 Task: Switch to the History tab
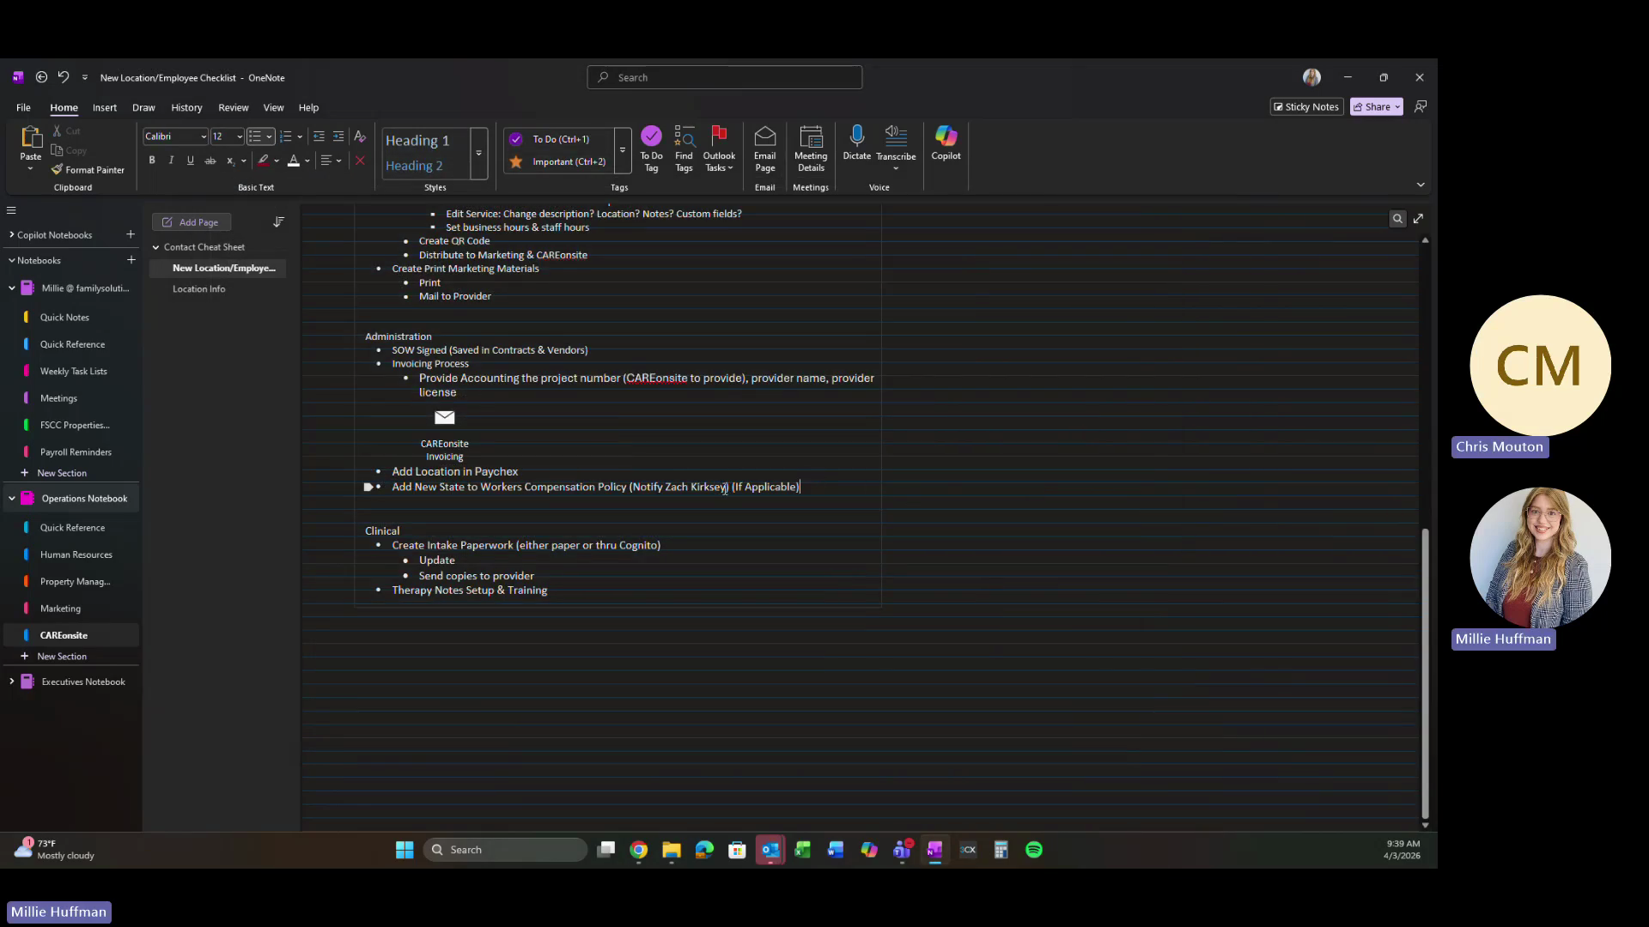pyautogui.click(x=186, y=107)
